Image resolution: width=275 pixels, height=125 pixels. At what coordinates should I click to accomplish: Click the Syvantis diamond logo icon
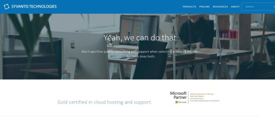click(x=7, y=7)
